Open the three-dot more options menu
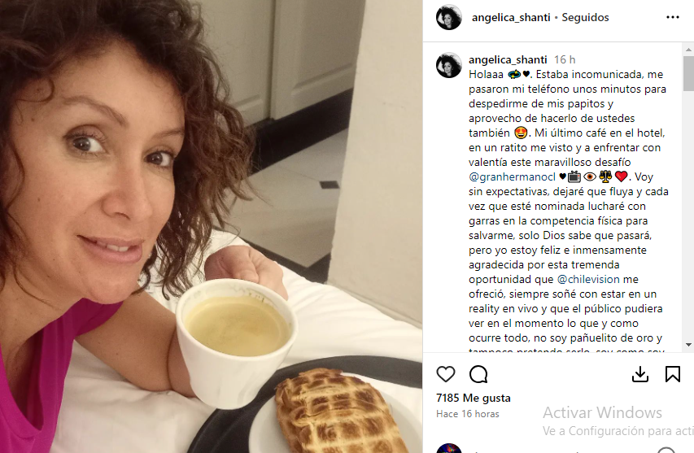Screen dimensions: 694x453 pos(672,17)
